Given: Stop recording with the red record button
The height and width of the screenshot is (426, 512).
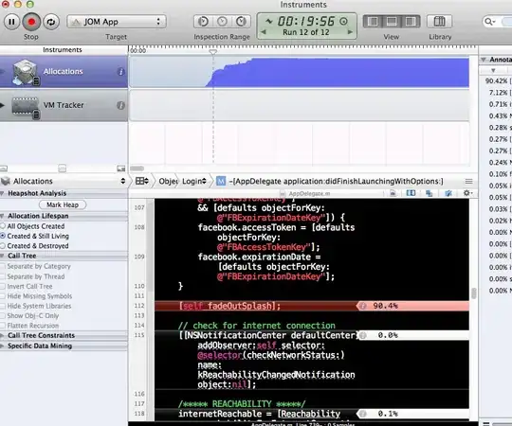Looking at the screenshot, I should pyautogui.click(x=31, y=22).
